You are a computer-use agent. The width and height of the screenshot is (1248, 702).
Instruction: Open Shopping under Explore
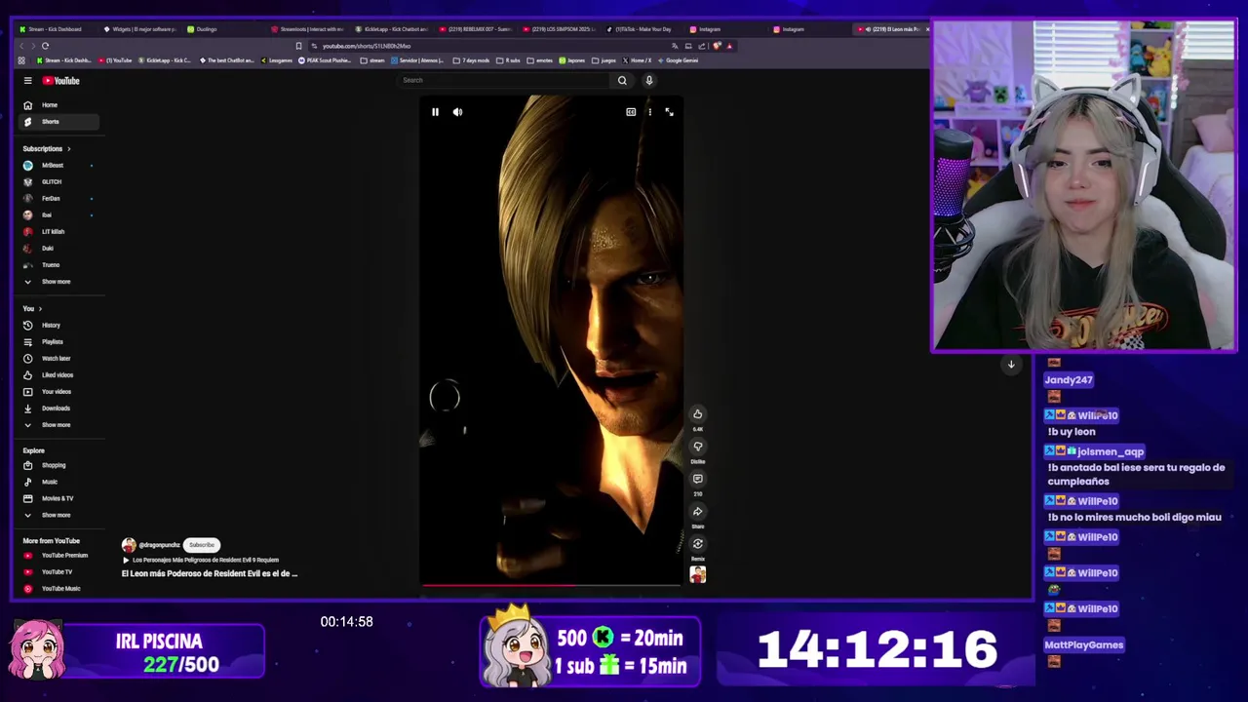click(x=58, y=465)
